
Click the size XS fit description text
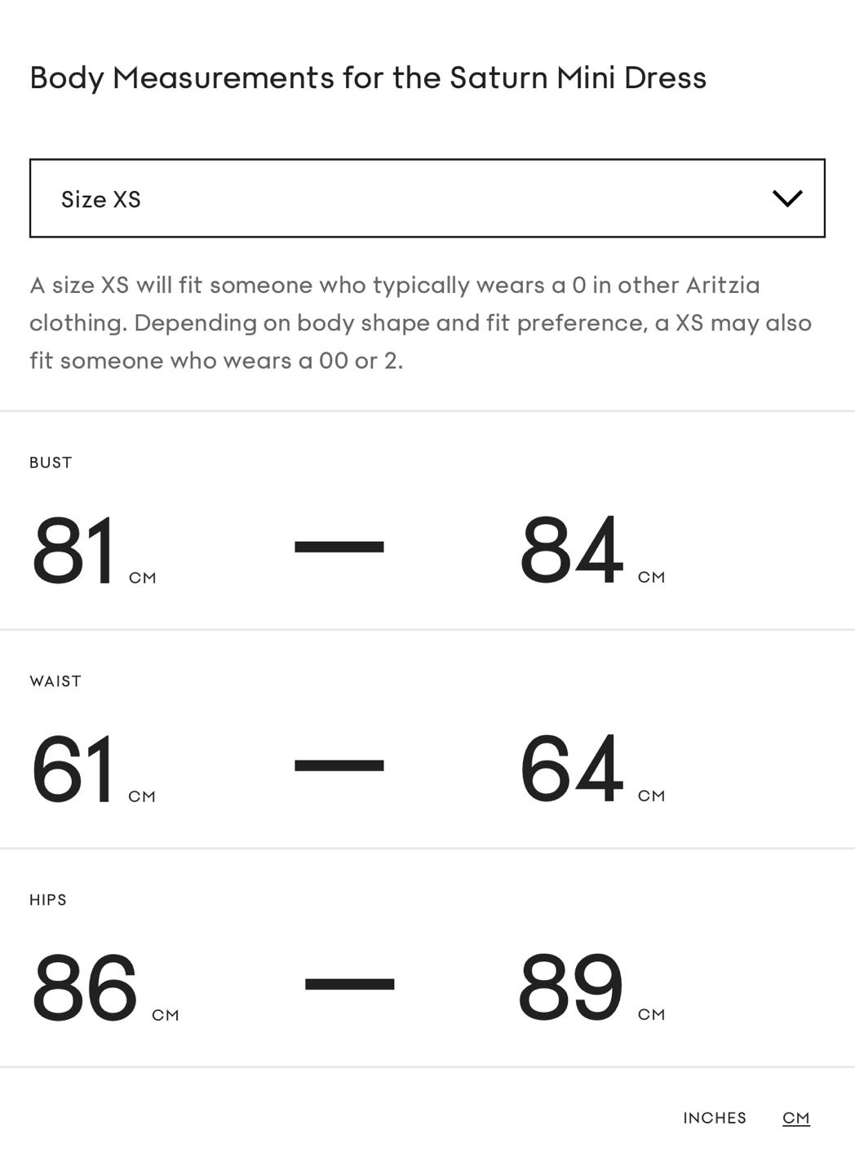pos(420,322)
